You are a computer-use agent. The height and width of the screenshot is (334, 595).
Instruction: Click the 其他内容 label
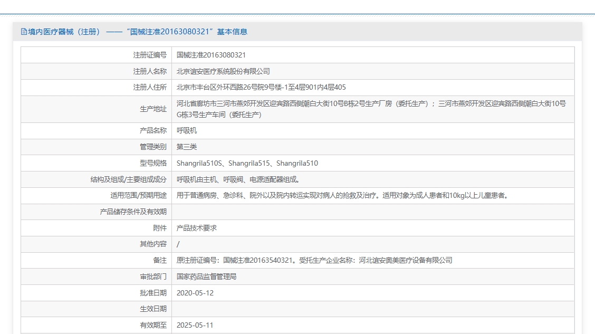153,244
